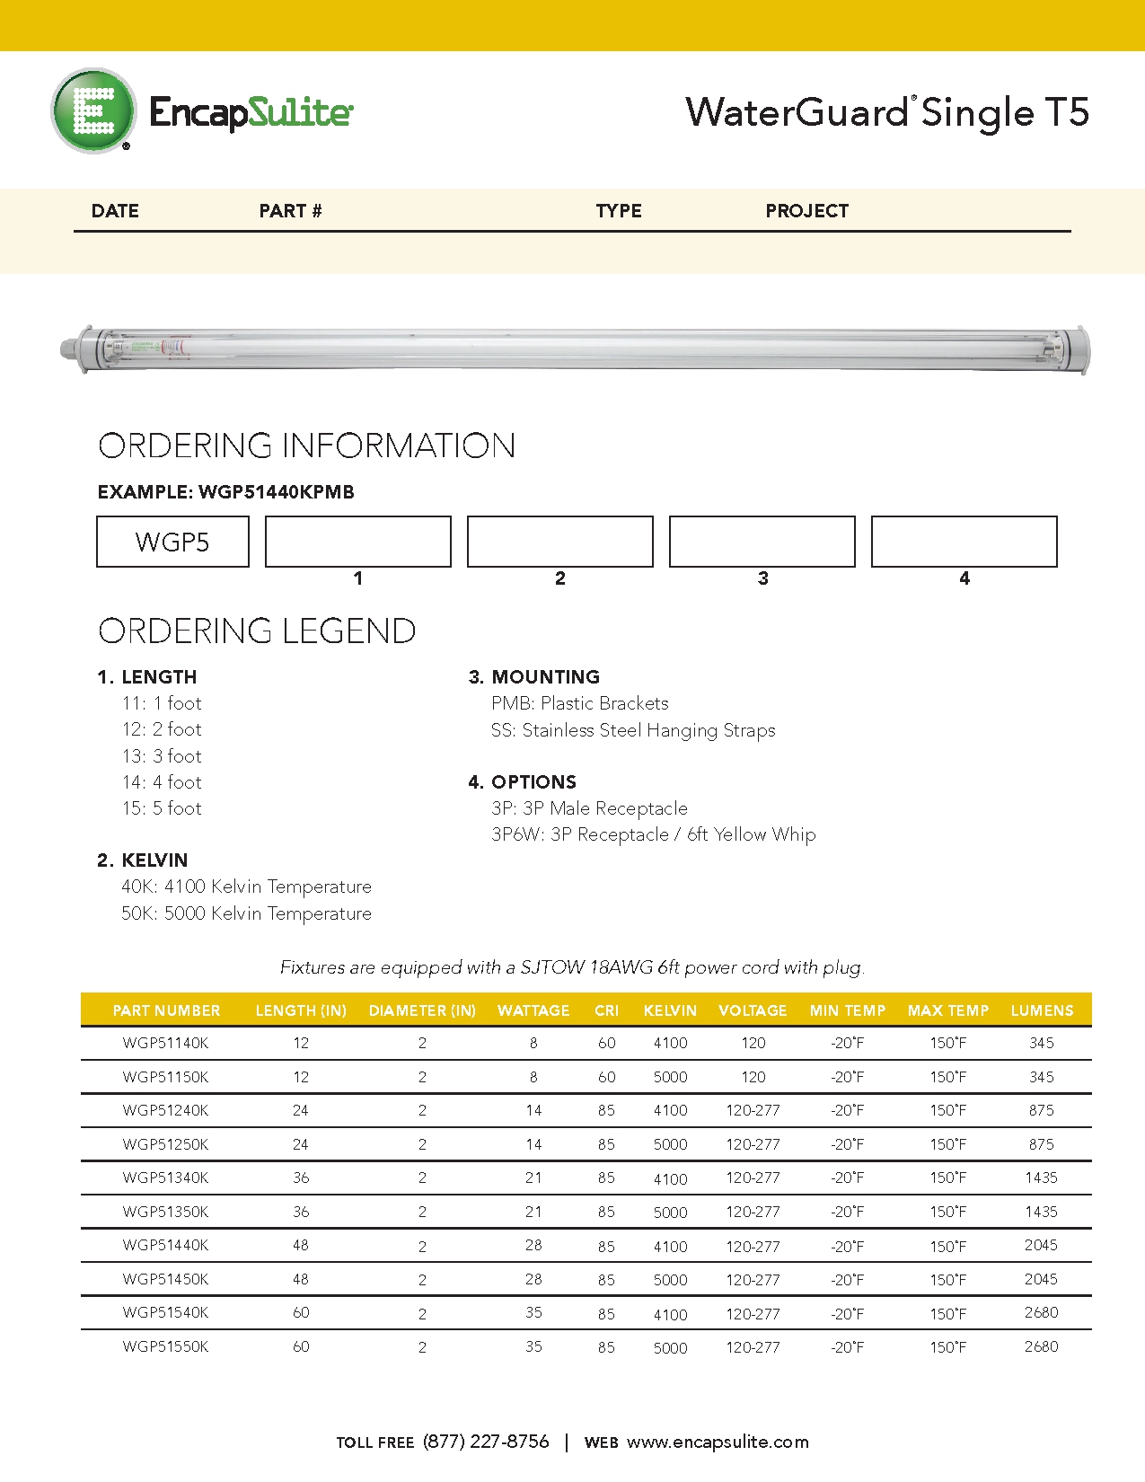This screenshot has width=1145, height=1482.
Task: Click the 1435 lumens value for WGP51350K
Action: point(1042,1212)
